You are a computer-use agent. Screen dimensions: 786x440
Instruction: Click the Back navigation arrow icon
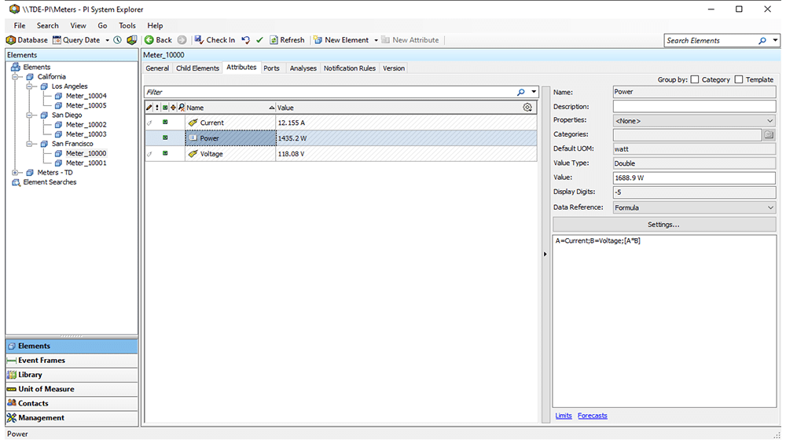click(149, 40)
